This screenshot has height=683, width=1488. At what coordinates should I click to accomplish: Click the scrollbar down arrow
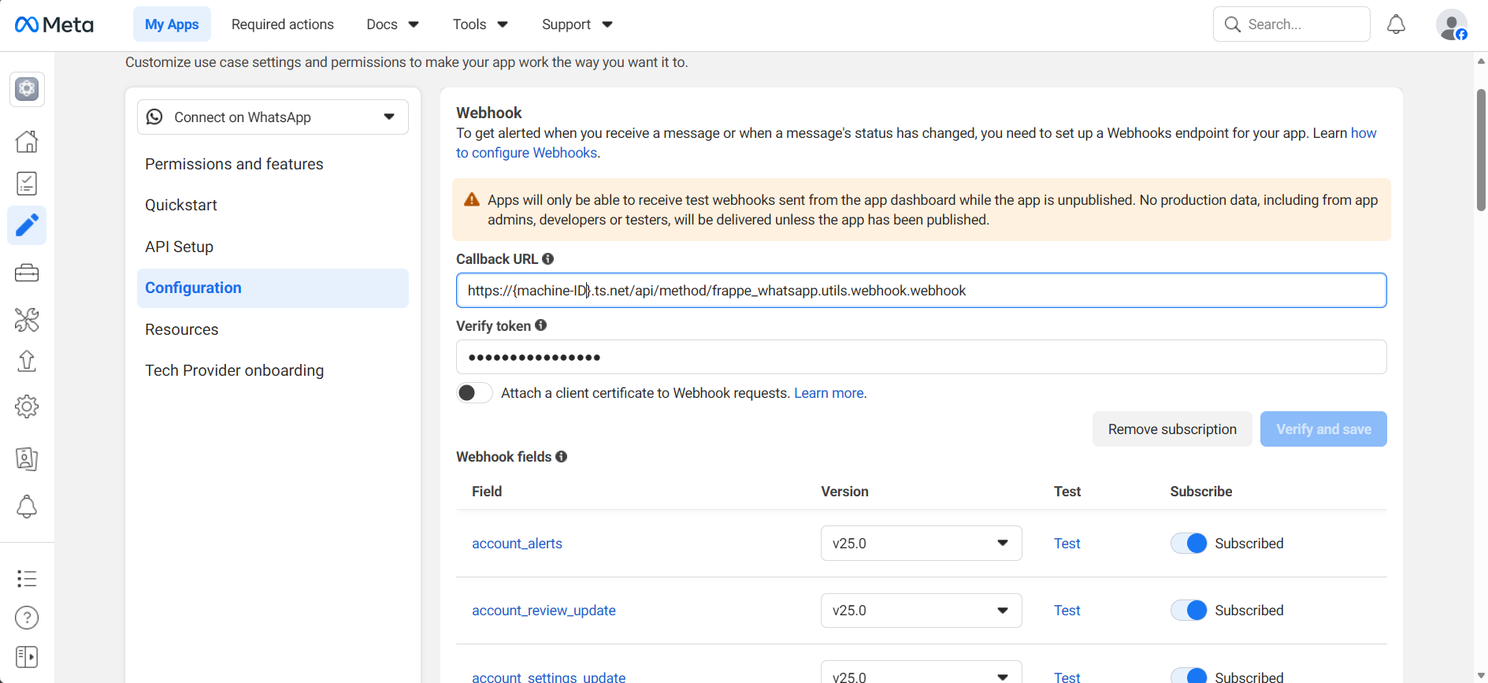[x=1481, y=675]
